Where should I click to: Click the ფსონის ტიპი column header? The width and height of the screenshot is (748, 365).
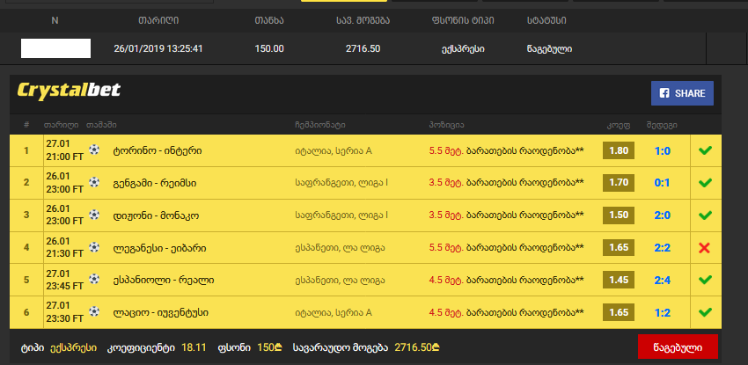[463, 20]
